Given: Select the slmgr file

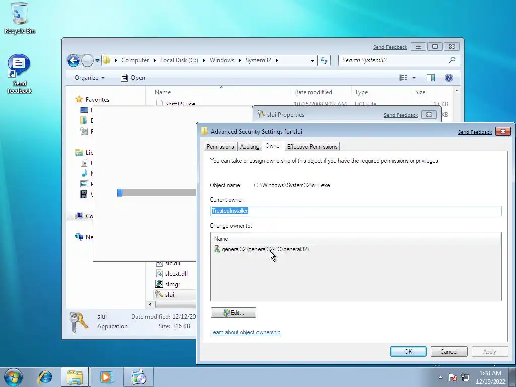Looking at the screenshot, I should 173,284.
